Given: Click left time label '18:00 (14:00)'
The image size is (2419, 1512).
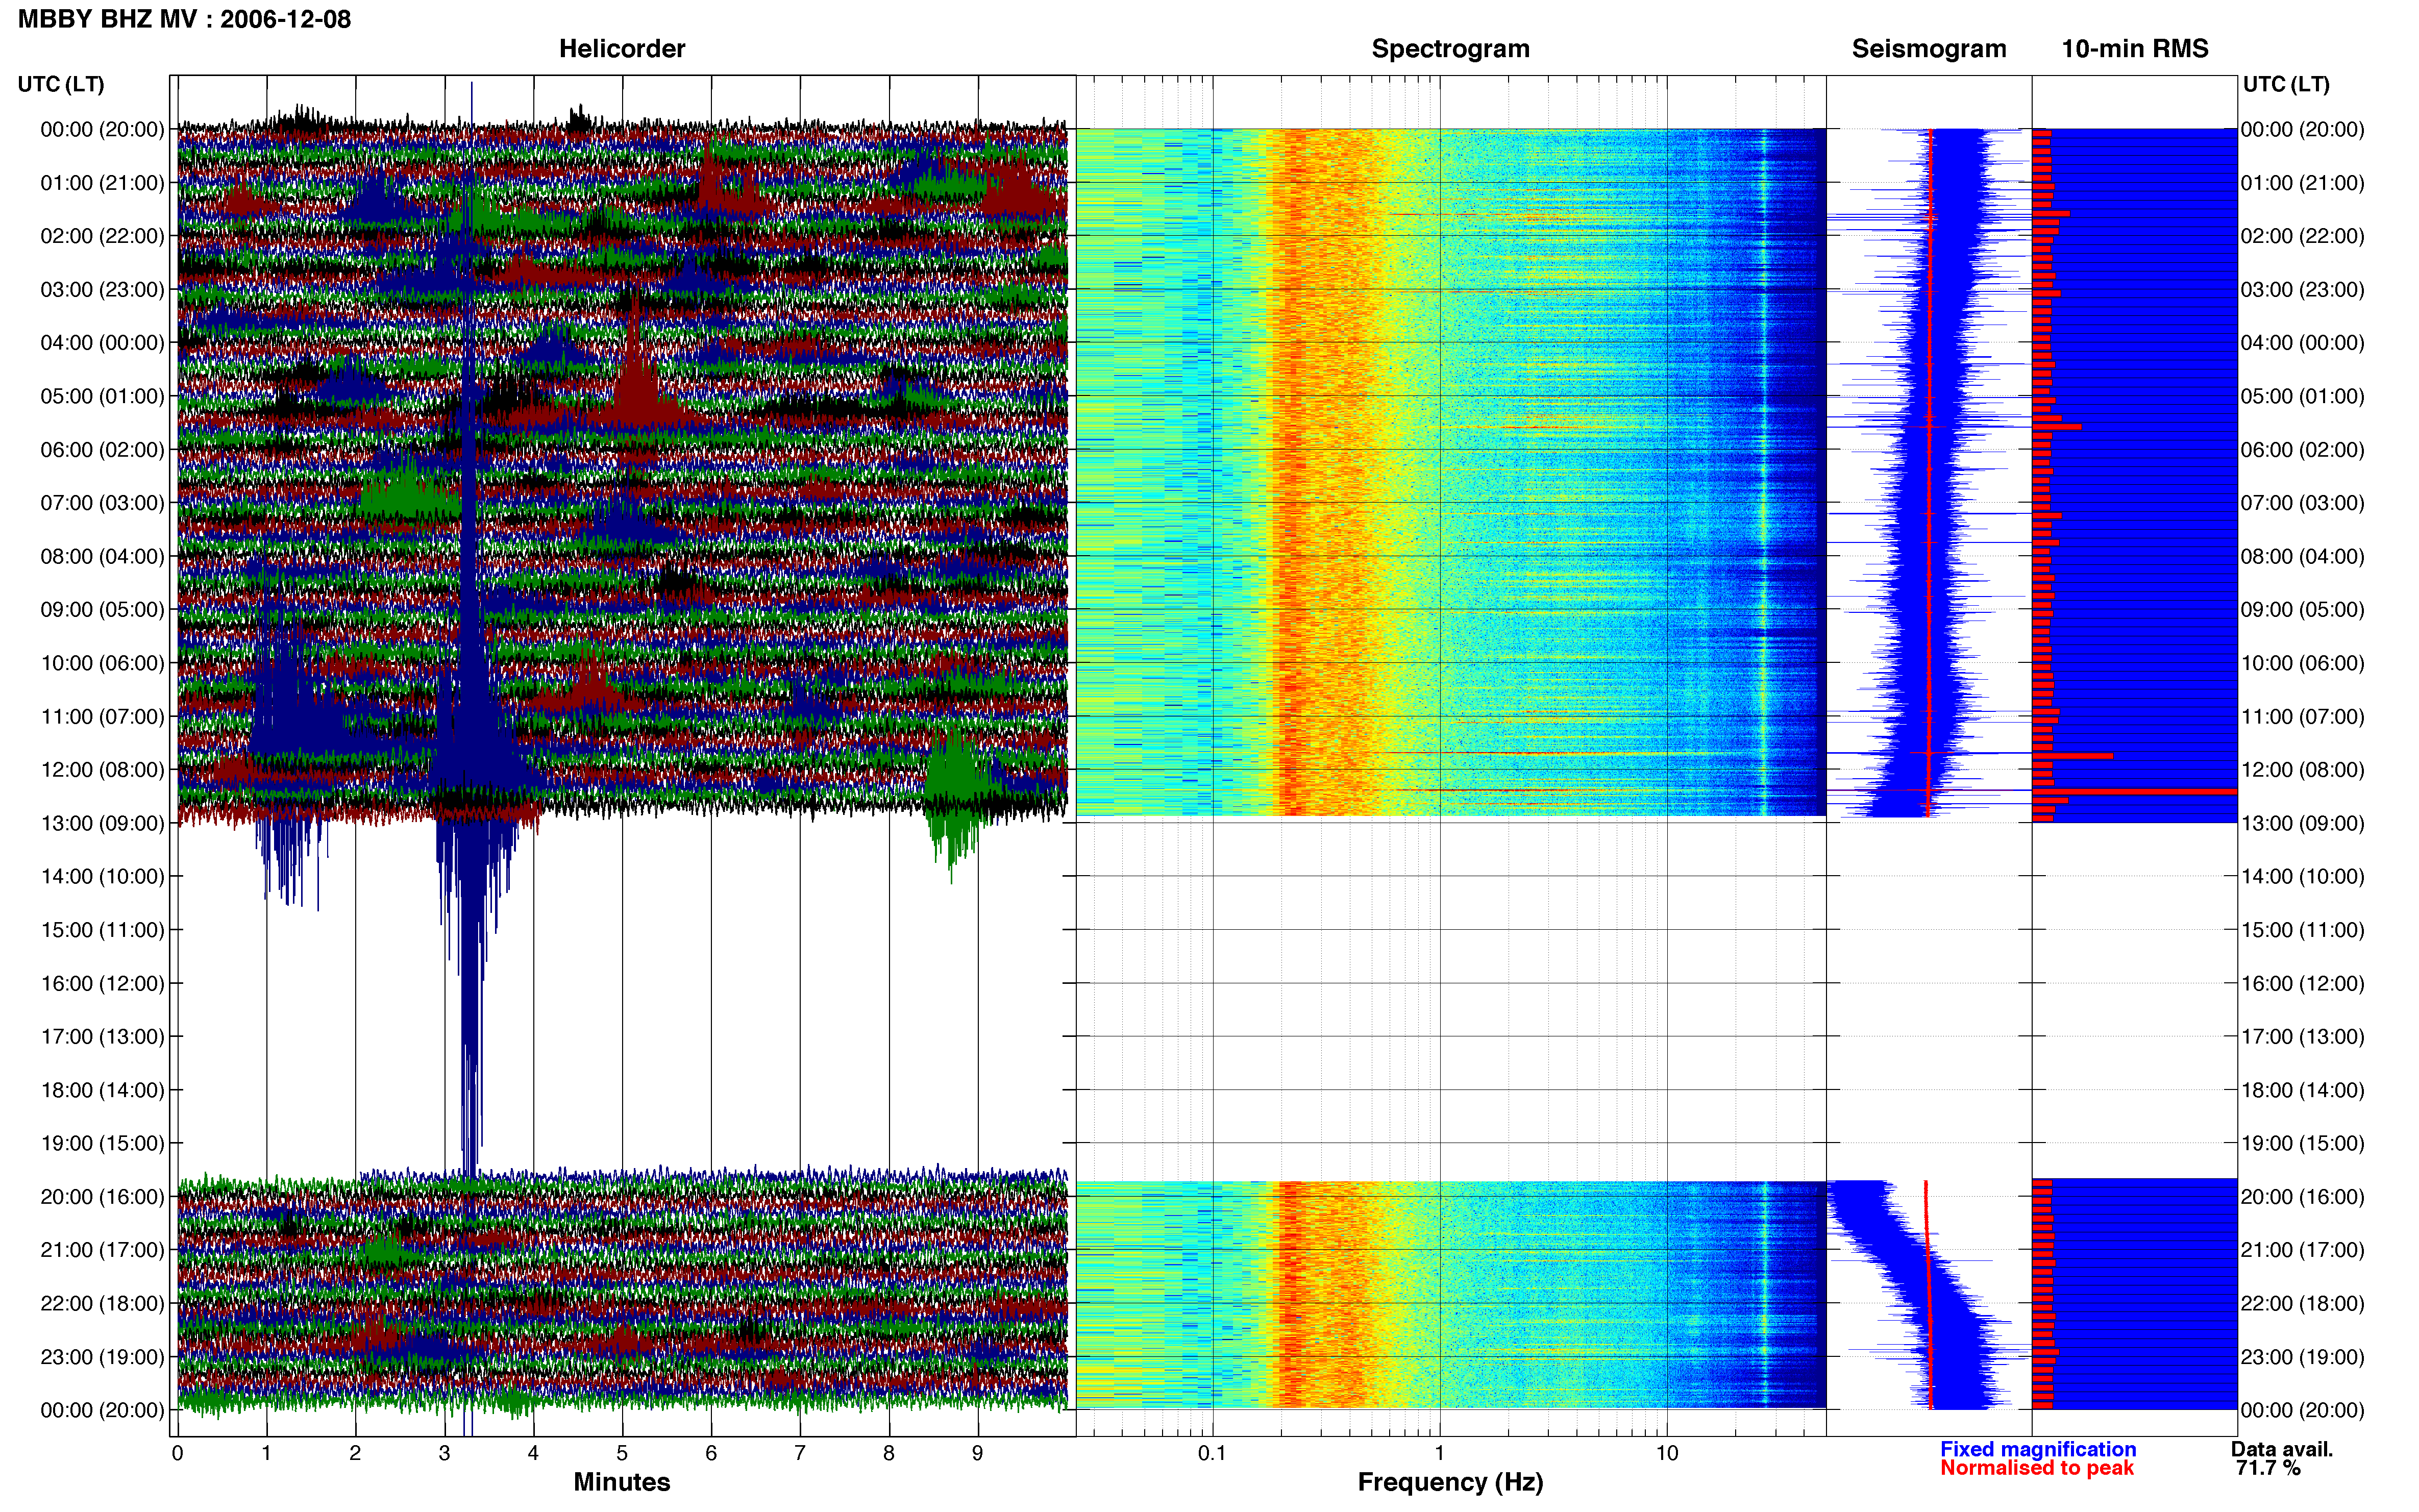Looking at the screenshot, I should [x=102, y=1090].
